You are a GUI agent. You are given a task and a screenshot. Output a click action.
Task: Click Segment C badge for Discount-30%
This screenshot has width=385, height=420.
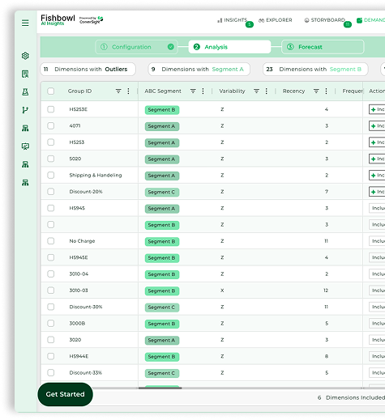pos(161,308)
